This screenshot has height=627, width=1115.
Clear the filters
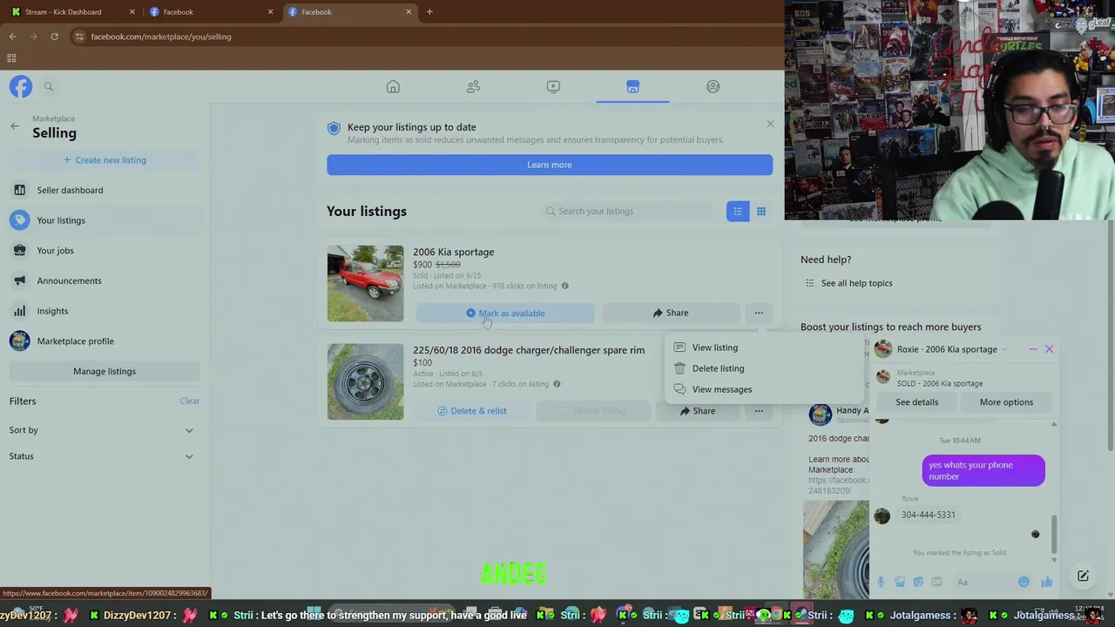[x=190, y=401]
